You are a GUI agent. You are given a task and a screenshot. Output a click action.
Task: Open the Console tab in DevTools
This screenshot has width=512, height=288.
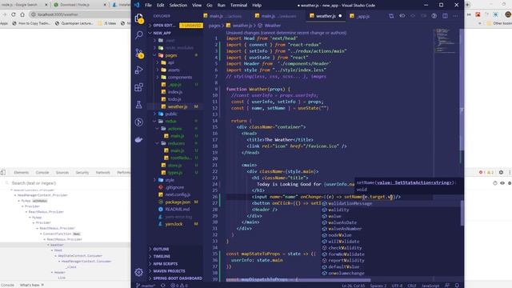coord(42,172)
